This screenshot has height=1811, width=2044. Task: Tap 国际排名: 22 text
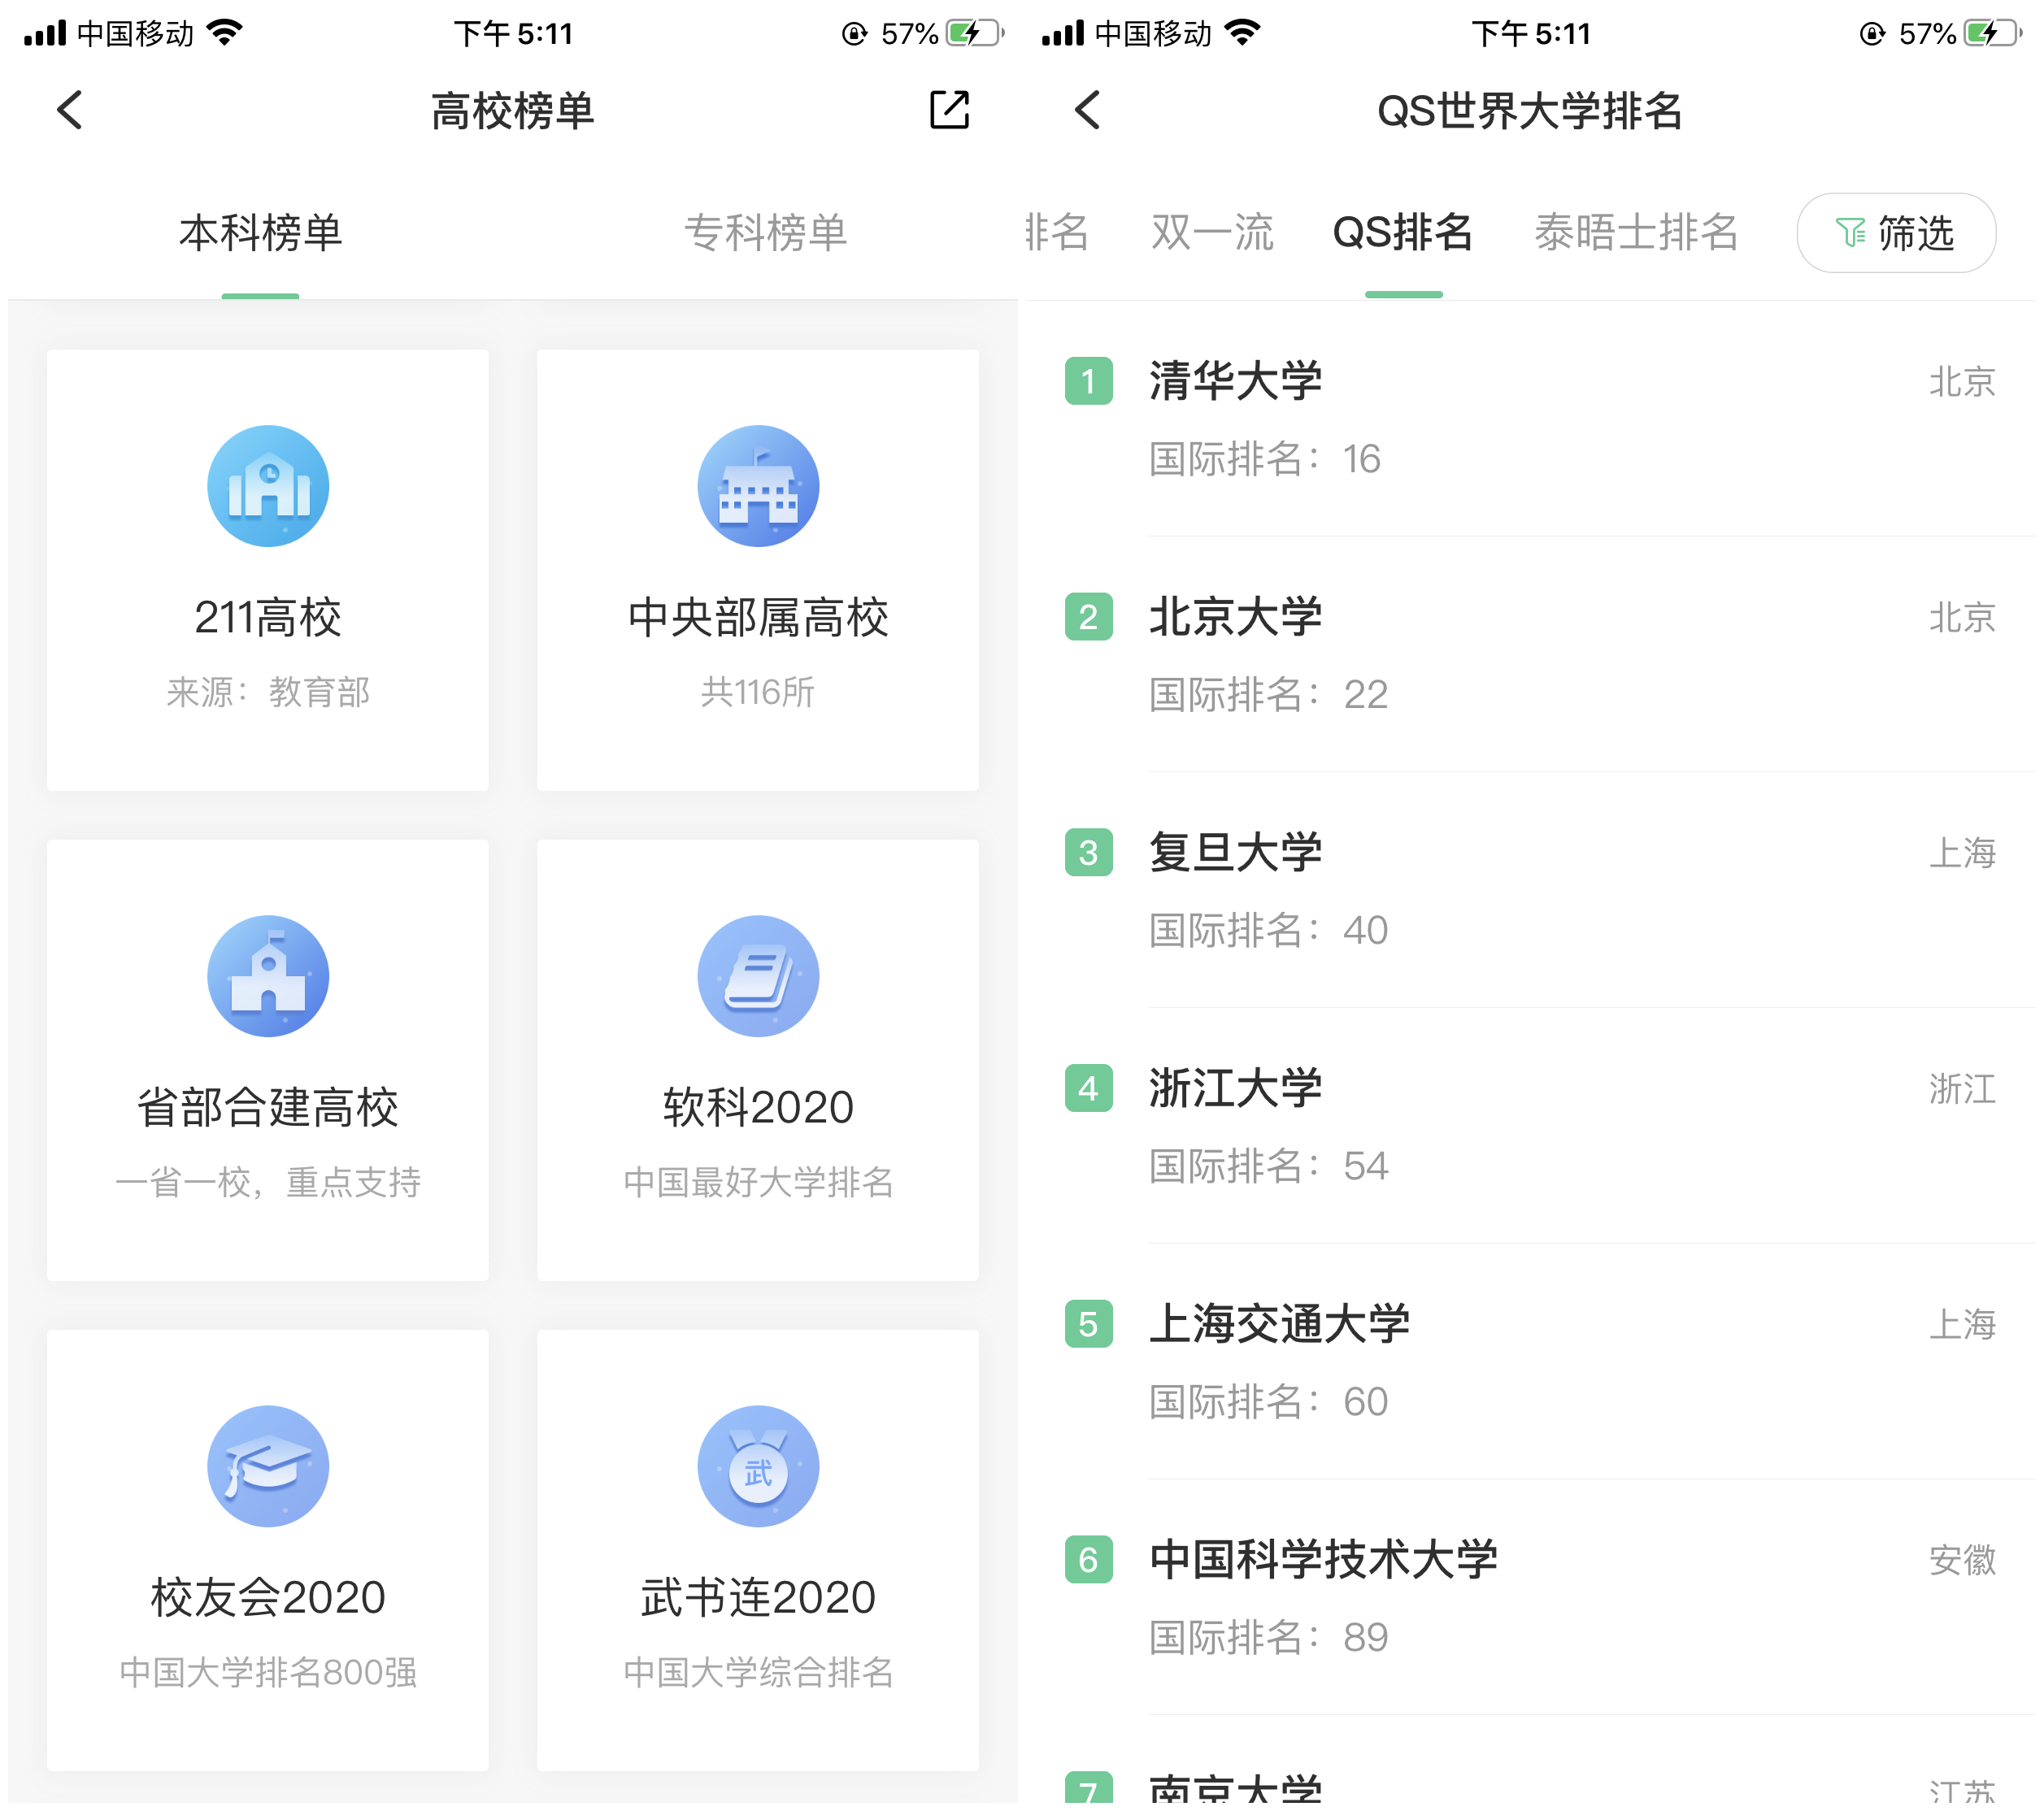point(1268,695)
